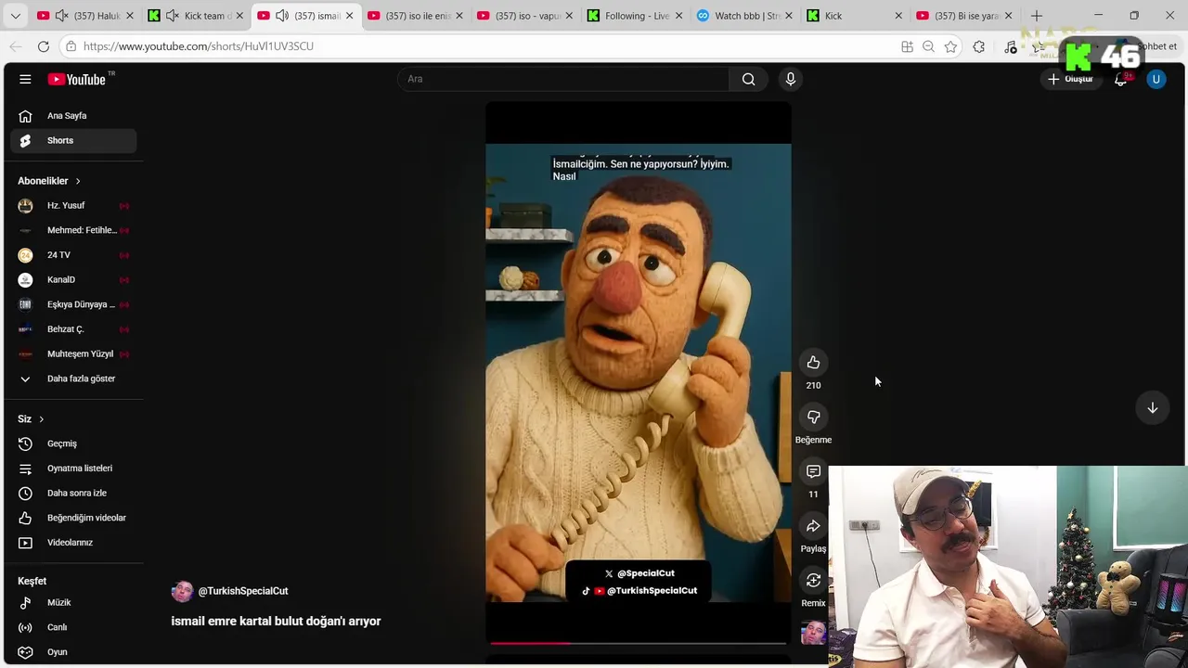Start voice search with the microphone icon
Viewport: 1188px width, 668px height.
(x=791, y=79)
